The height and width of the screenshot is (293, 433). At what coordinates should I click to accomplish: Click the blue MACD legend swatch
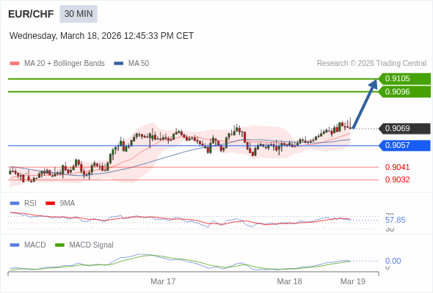click(x=15, y=245)
